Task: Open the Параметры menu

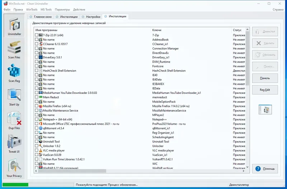Action: [x=62, y=10]
